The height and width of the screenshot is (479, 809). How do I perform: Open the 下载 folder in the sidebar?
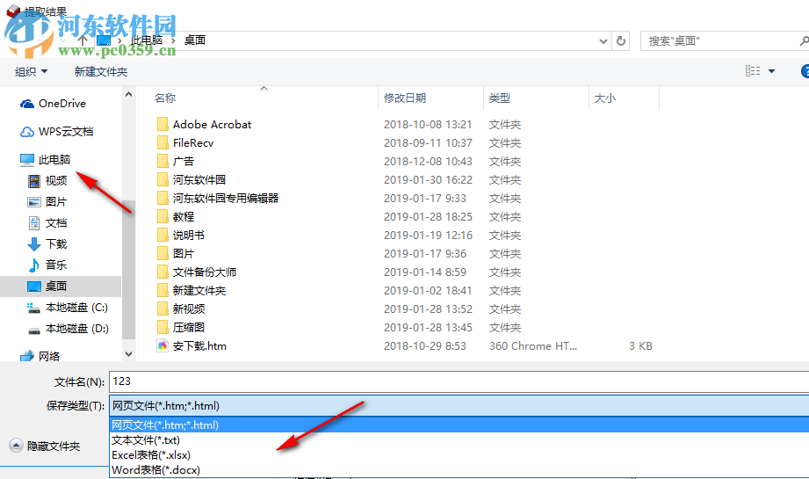[x=55, y=243]
